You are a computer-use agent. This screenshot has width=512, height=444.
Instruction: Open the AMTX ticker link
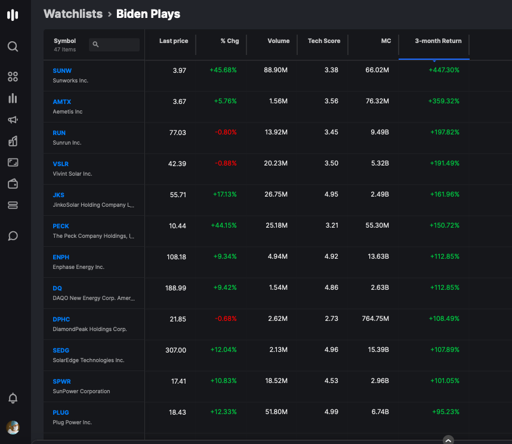coord(61,102)
